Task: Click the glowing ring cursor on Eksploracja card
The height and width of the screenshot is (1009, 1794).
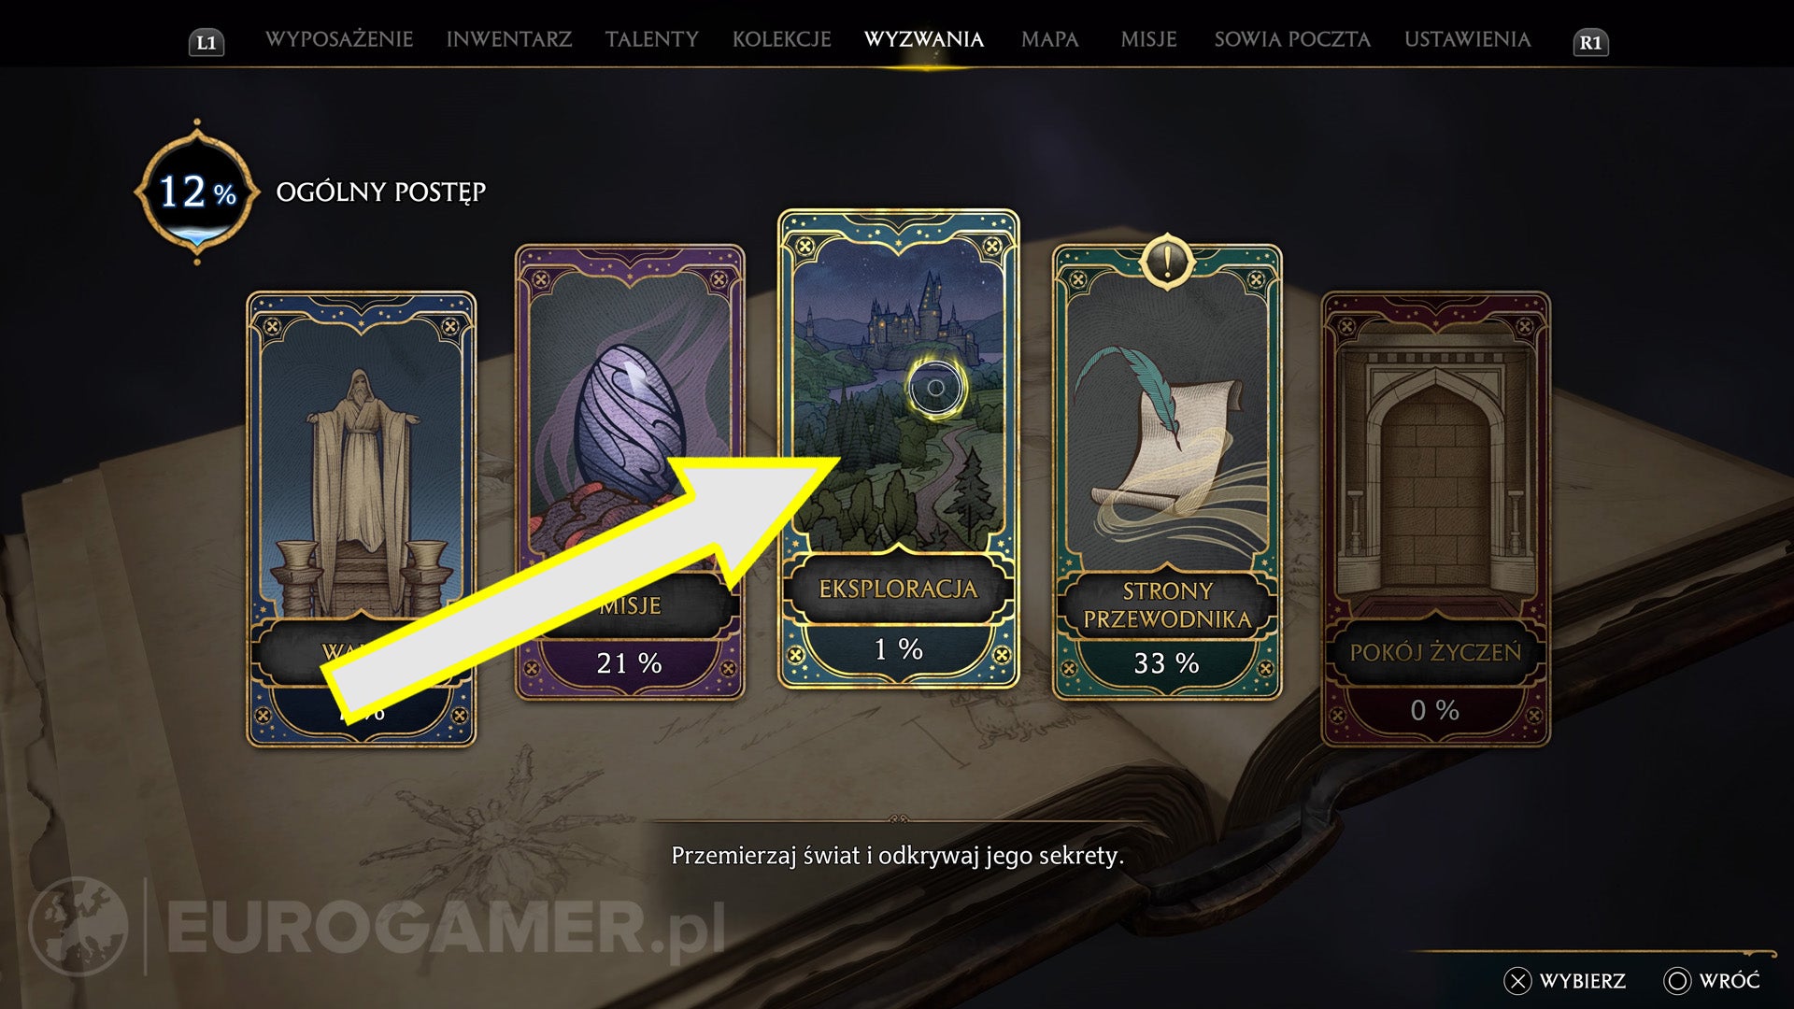Action: pos(935,387)
